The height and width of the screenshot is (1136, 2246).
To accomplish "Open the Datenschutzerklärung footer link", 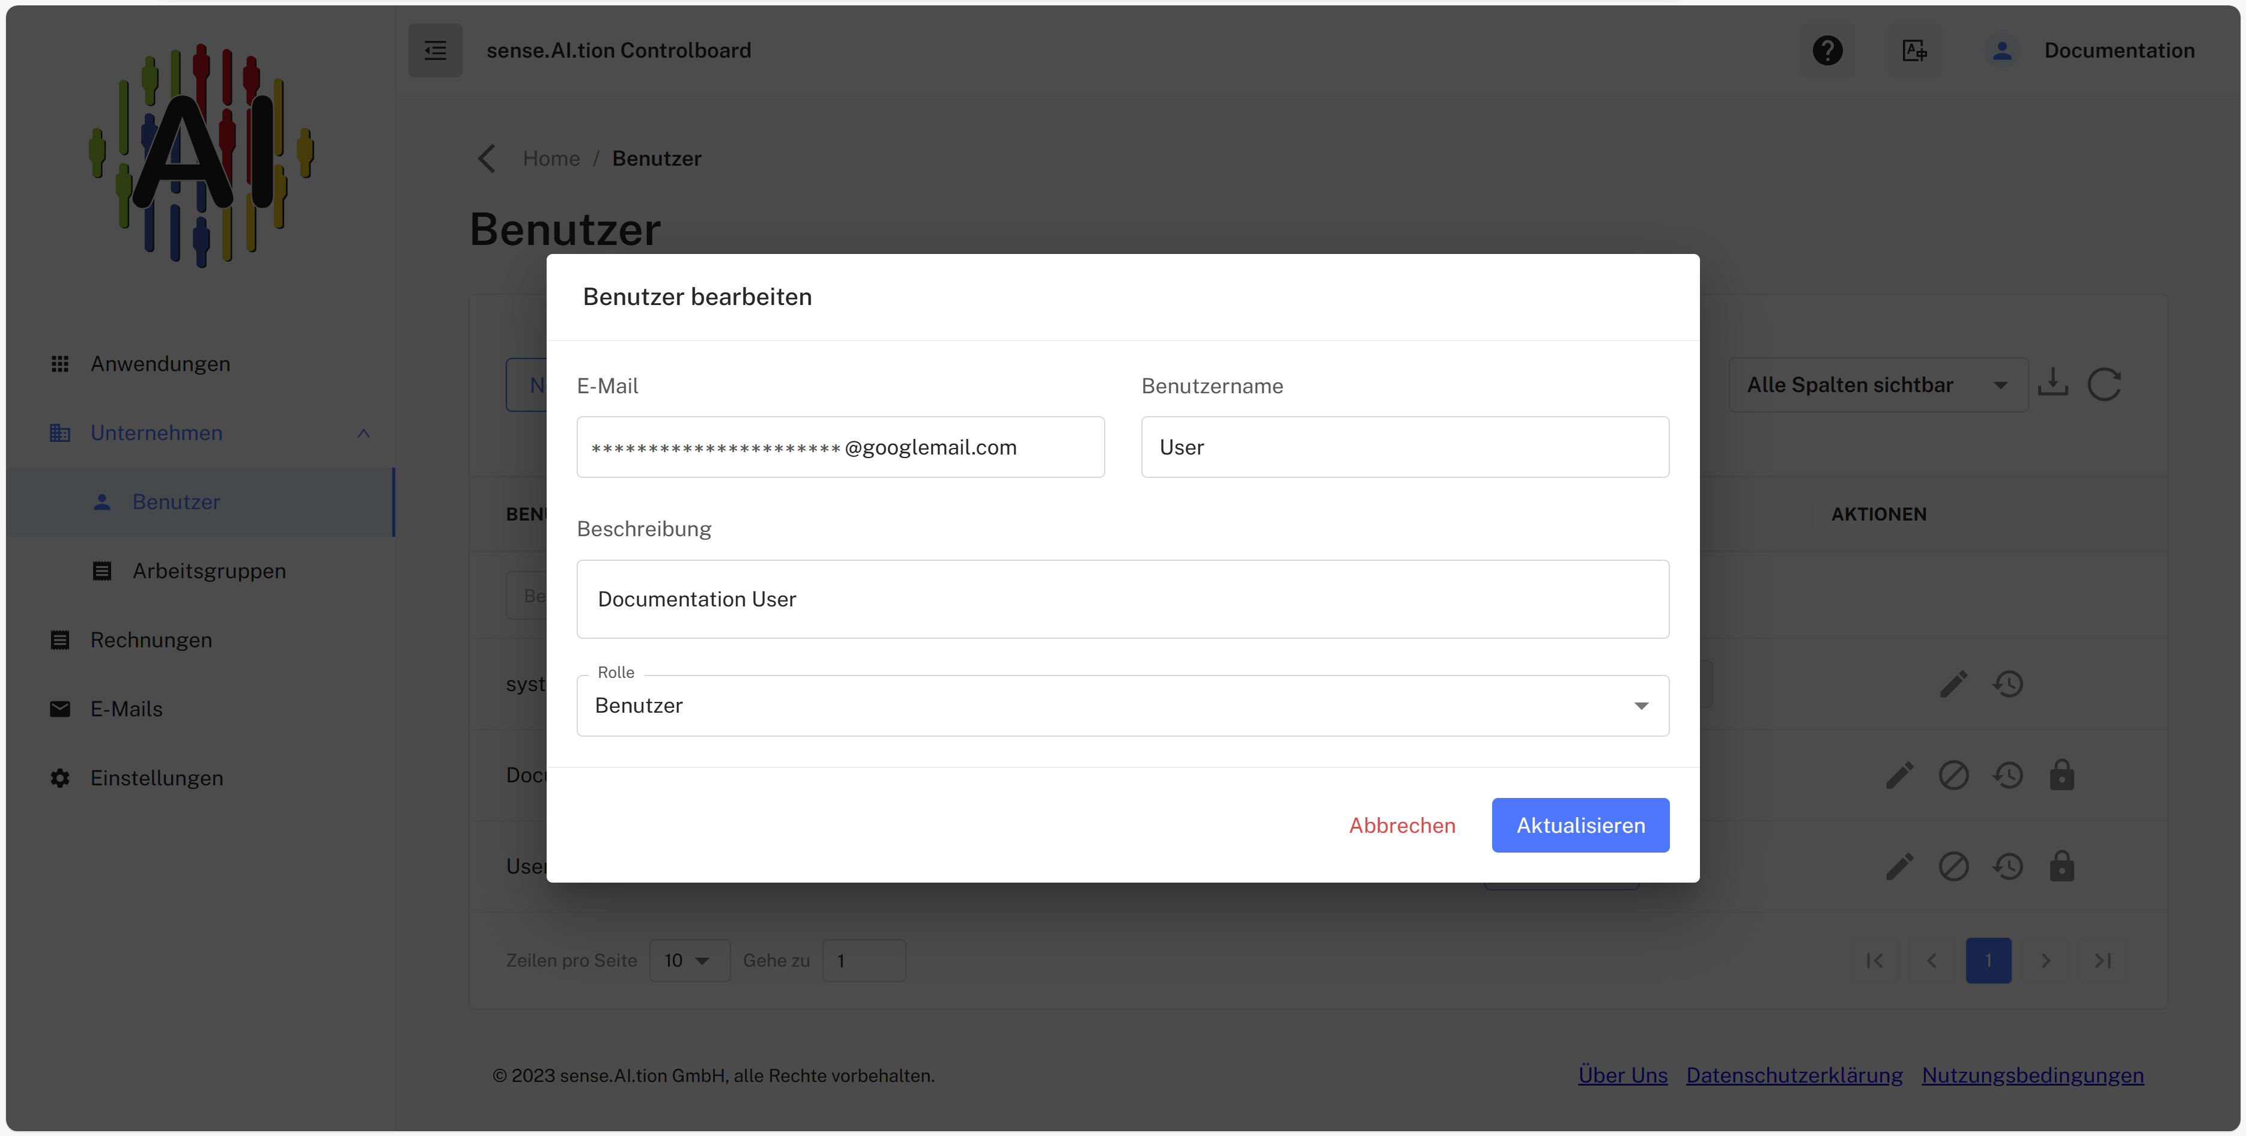I will (1794, 1075).
